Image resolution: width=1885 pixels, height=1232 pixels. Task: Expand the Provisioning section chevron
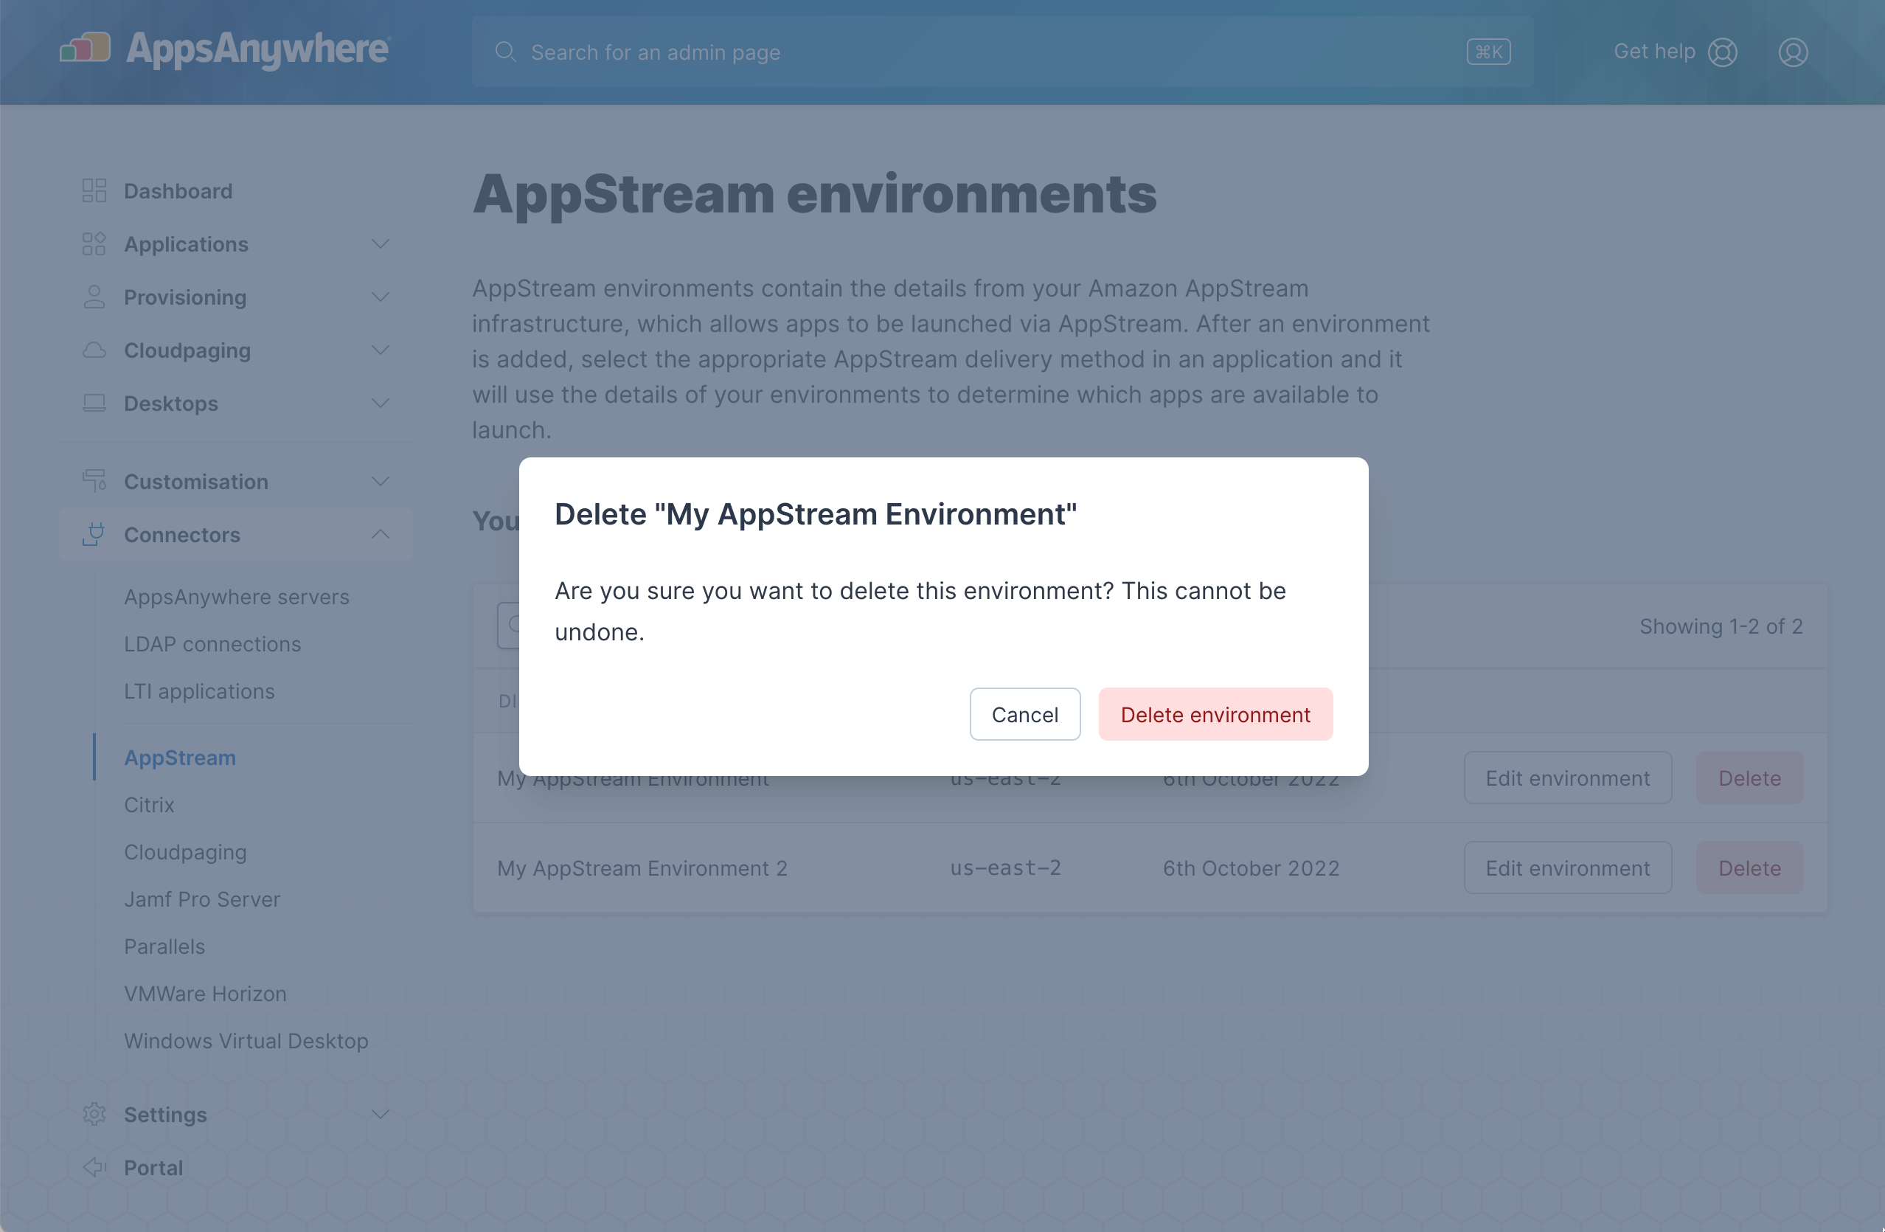coord(380,297)
